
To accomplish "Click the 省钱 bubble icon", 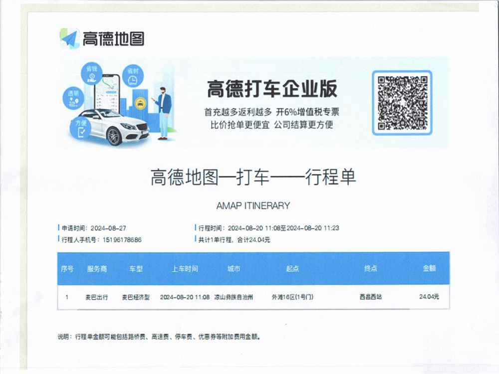I will click(92, 73).
